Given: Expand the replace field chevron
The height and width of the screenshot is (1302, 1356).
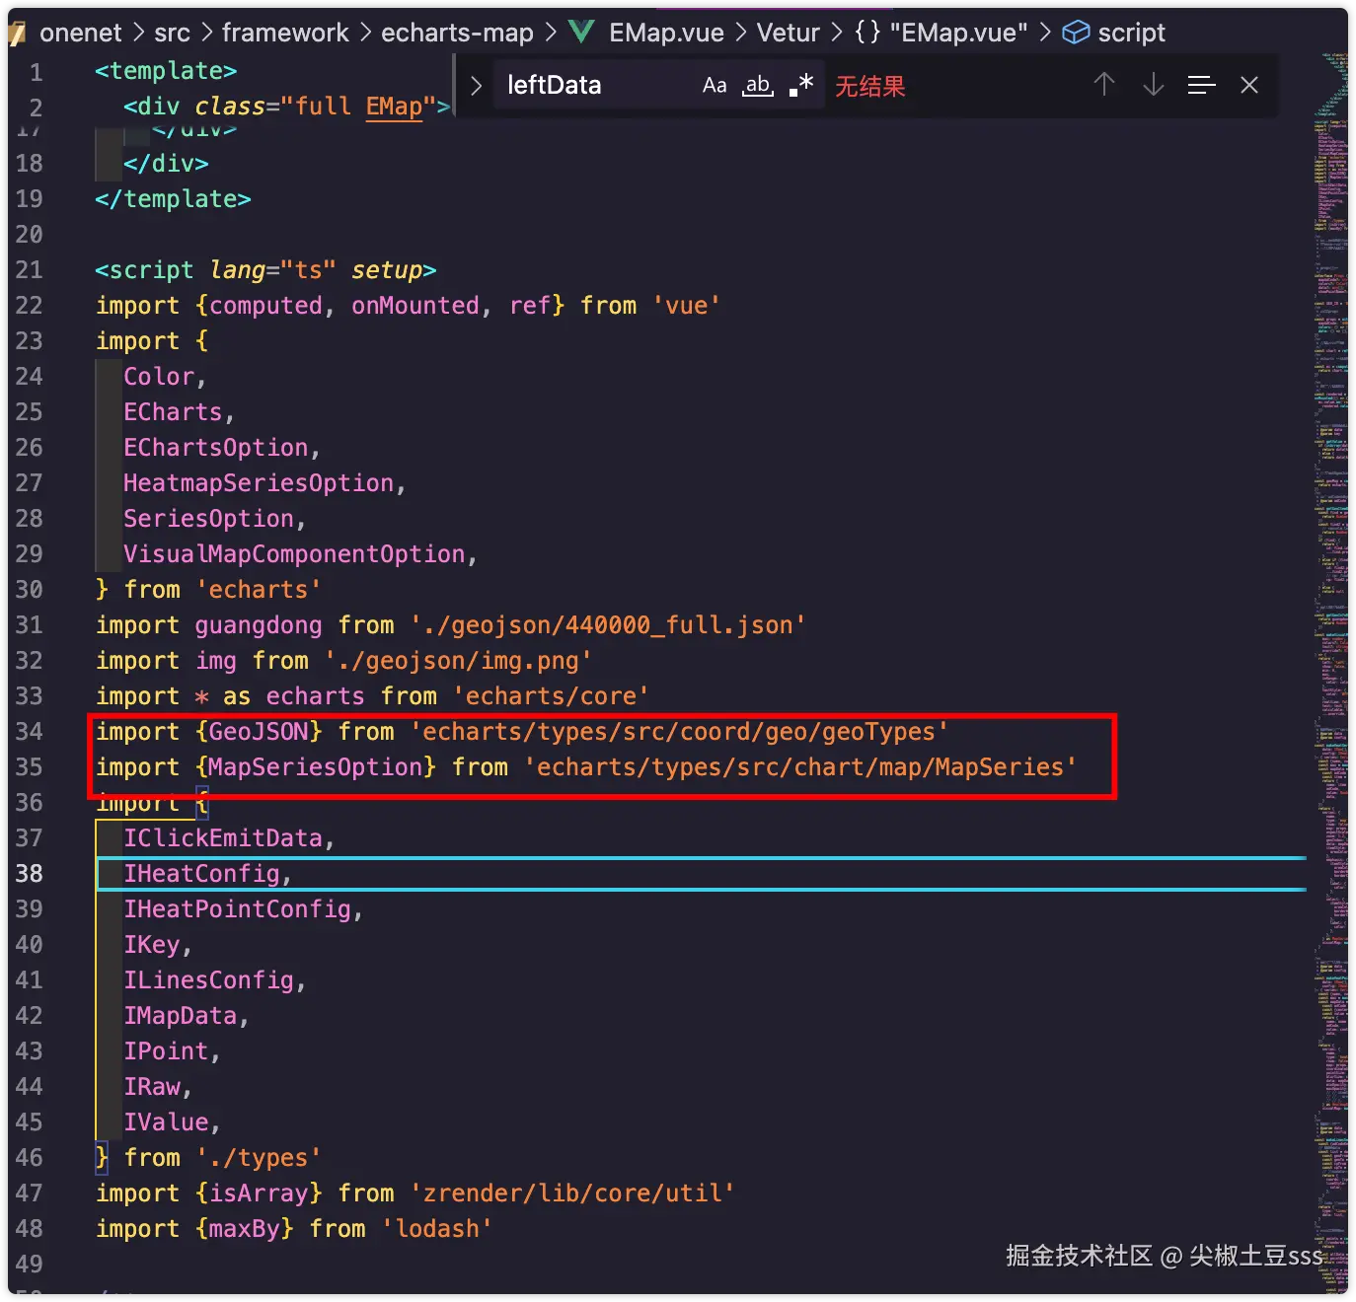Looking at the screenshot, I should (x=476, y=86).
